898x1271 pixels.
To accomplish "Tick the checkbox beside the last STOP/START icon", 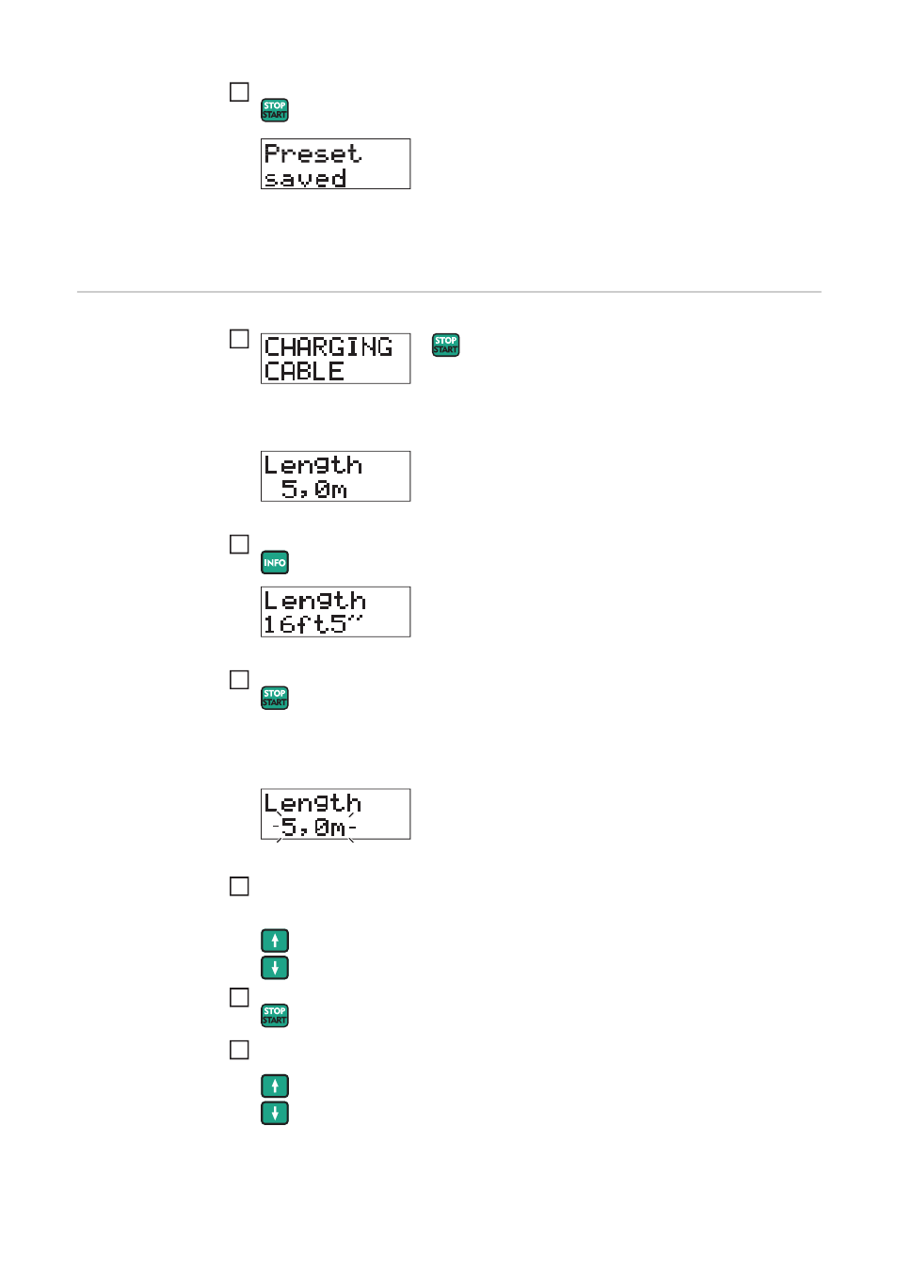I will 240,997.
